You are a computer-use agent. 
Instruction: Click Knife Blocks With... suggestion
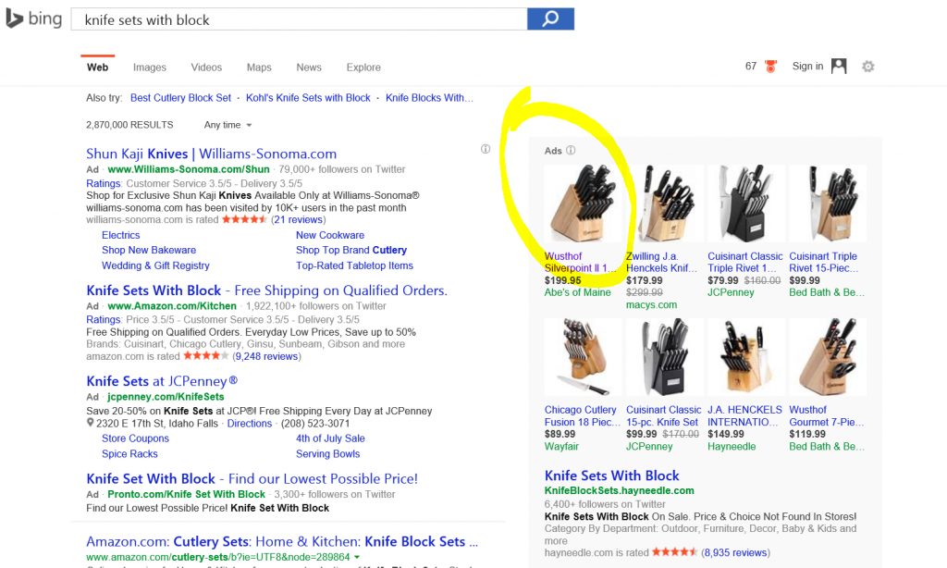[x=429, y=98]
